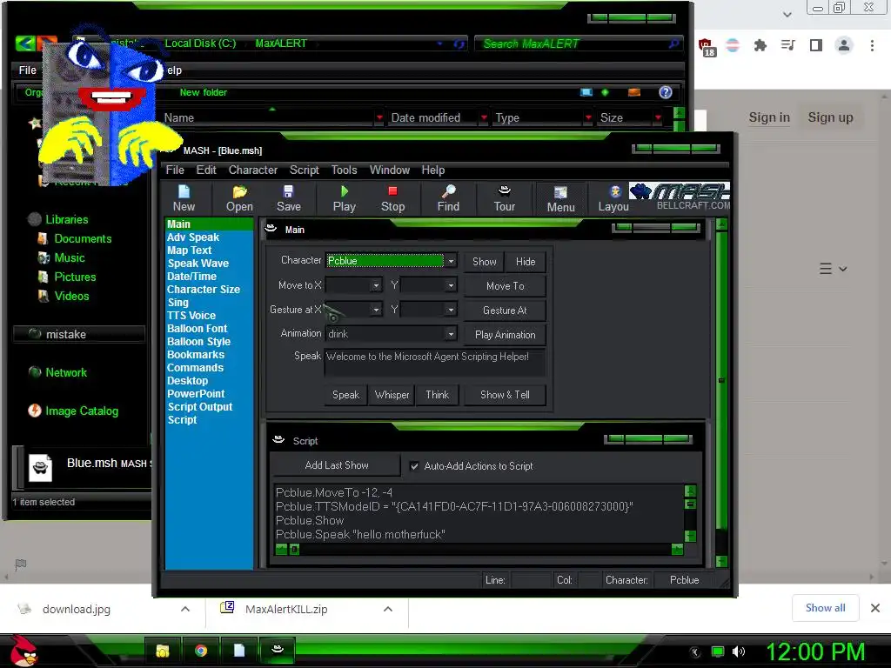Open the Edit menu in MASH
The width and height of the screenshot is (891, 668).
(x=205, y=170)
